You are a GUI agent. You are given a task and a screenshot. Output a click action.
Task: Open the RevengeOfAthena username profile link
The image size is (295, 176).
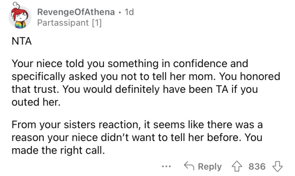75,12
